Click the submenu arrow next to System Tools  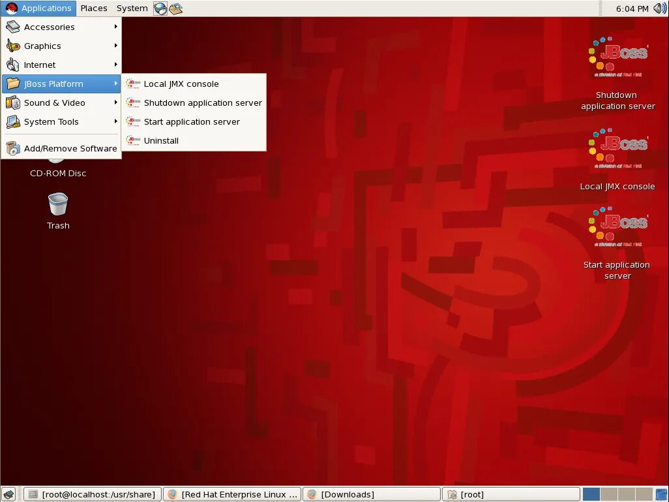tap(115, 121)
